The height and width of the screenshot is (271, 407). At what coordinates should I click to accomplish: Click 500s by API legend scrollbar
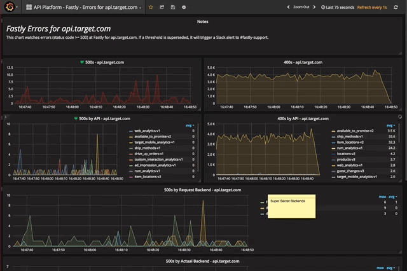[x=198, y=148]
